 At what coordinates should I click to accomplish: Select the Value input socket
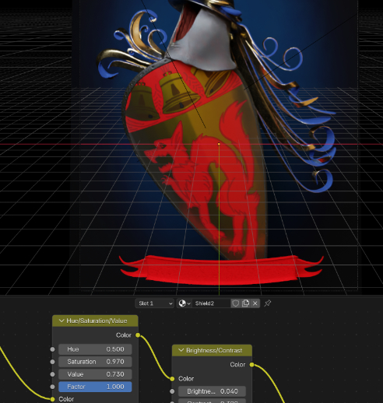pos(52,374)
